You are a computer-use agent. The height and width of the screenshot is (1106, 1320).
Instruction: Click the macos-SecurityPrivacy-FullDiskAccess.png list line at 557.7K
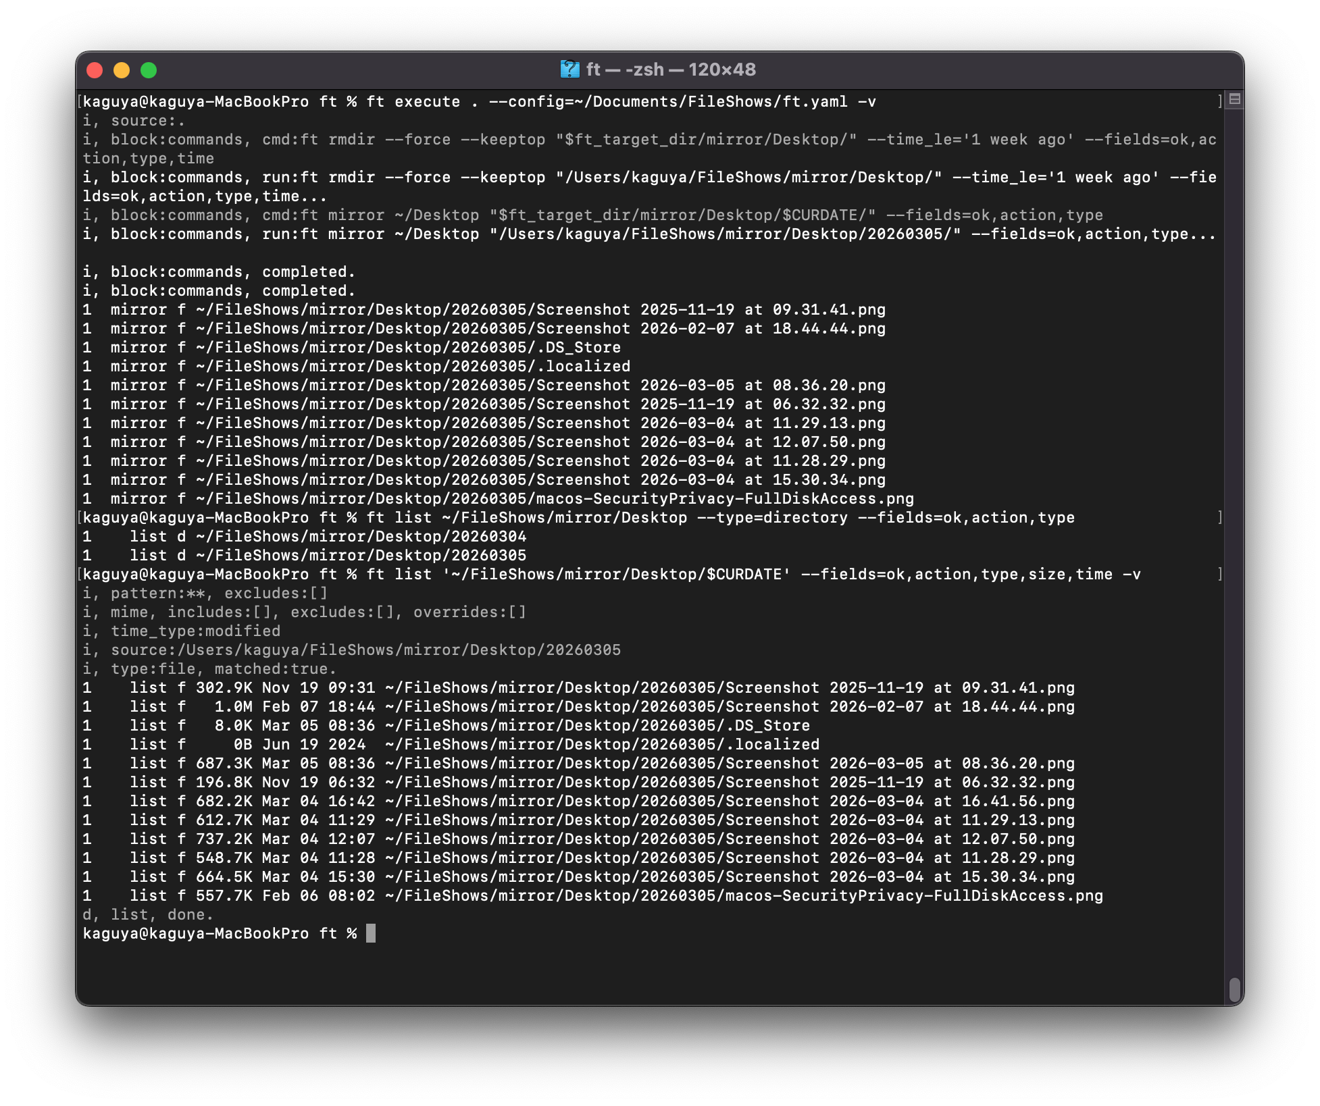click(592, 896)
